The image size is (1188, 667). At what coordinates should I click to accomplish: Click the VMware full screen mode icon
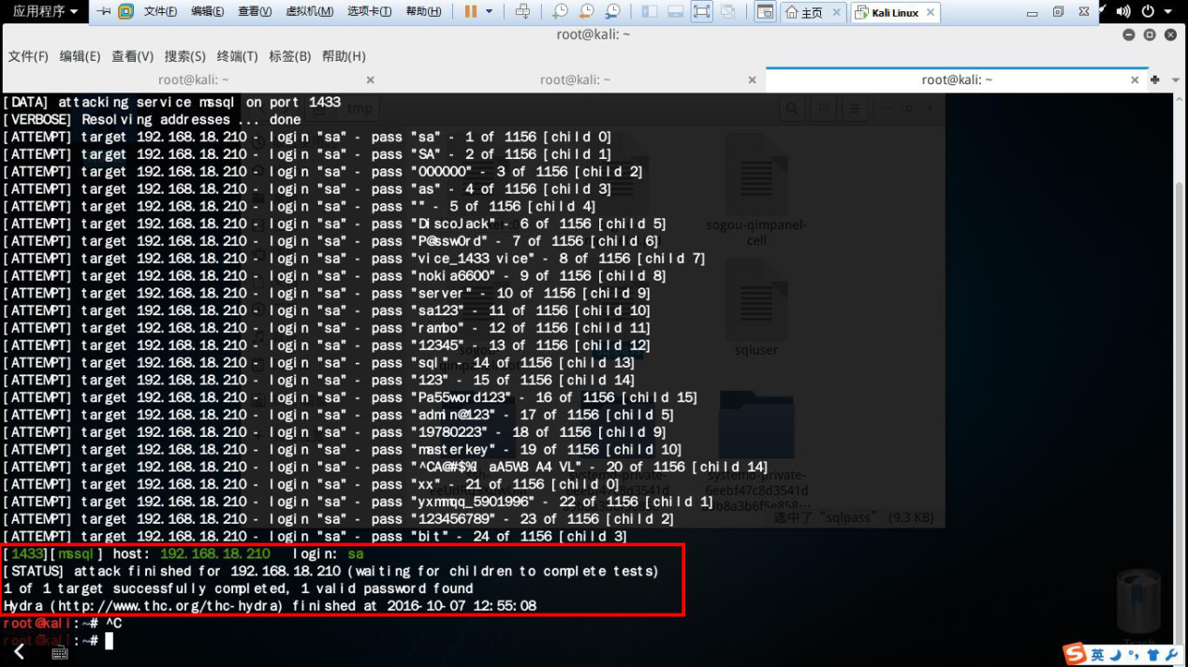(701, 12)
